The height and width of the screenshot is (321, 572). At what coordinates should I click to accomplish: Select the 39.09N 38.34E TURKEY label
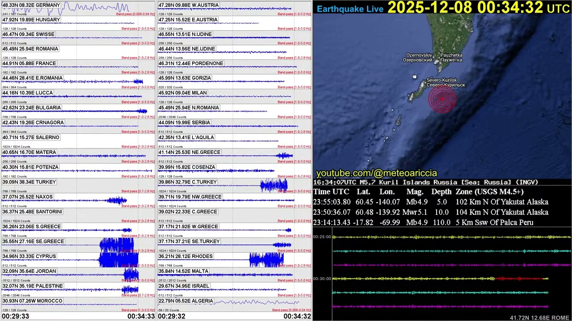pyautogui.click(x=29, y=182)
